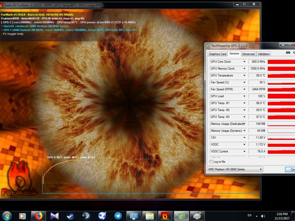Open Telegram from the taskbar

[118, 215]
